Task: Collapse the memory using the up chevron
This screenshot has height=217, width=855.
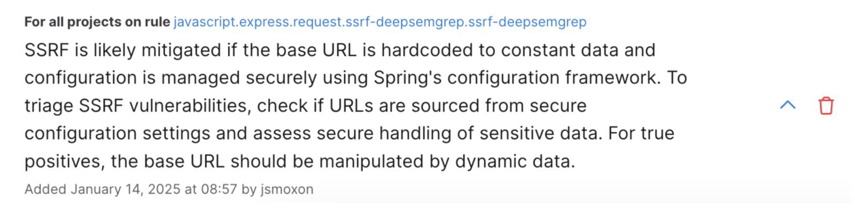Action: (x=788, y=105)
